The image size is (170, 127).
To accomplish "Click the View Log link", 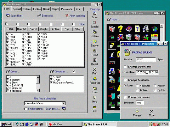I will click(x=95, y=9).
